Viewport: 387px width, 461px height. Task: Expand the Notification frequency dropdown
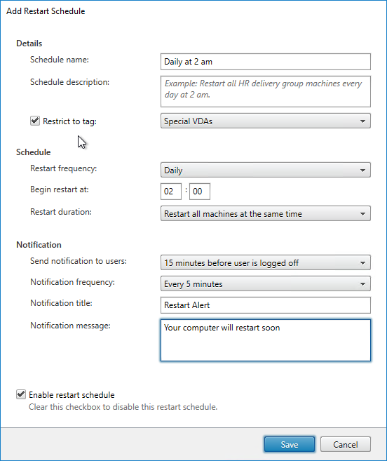click(x=265, y=283)
